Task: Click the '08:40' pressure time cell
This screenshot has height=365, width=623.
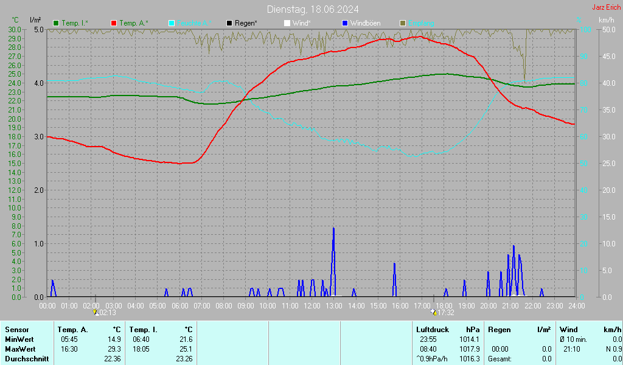Action: click(428, 349)
